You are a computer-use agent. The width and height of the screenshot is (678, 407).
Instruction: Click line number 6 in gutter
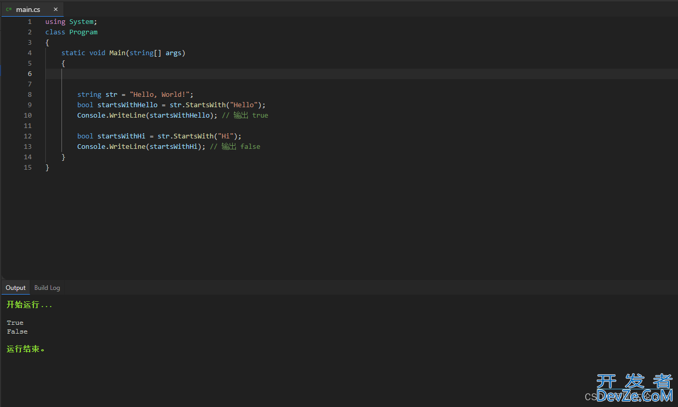click(x=30, y=74)
